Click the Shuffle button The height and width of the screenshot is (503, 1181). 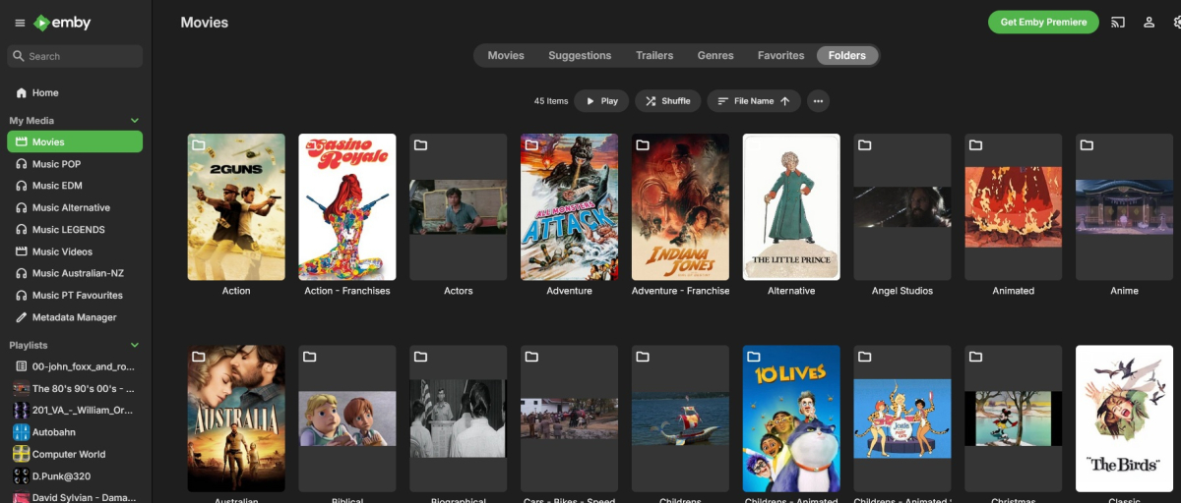(667, 101)
